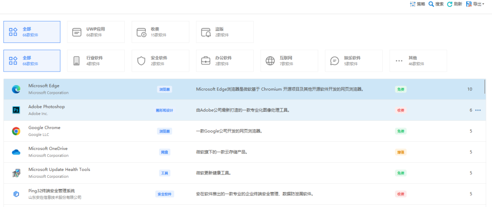The height and width of the screenshot is (207, 492).
Task: Click the 浏览器 tag on Microsoft Edge row
Action: pos(164,89)
